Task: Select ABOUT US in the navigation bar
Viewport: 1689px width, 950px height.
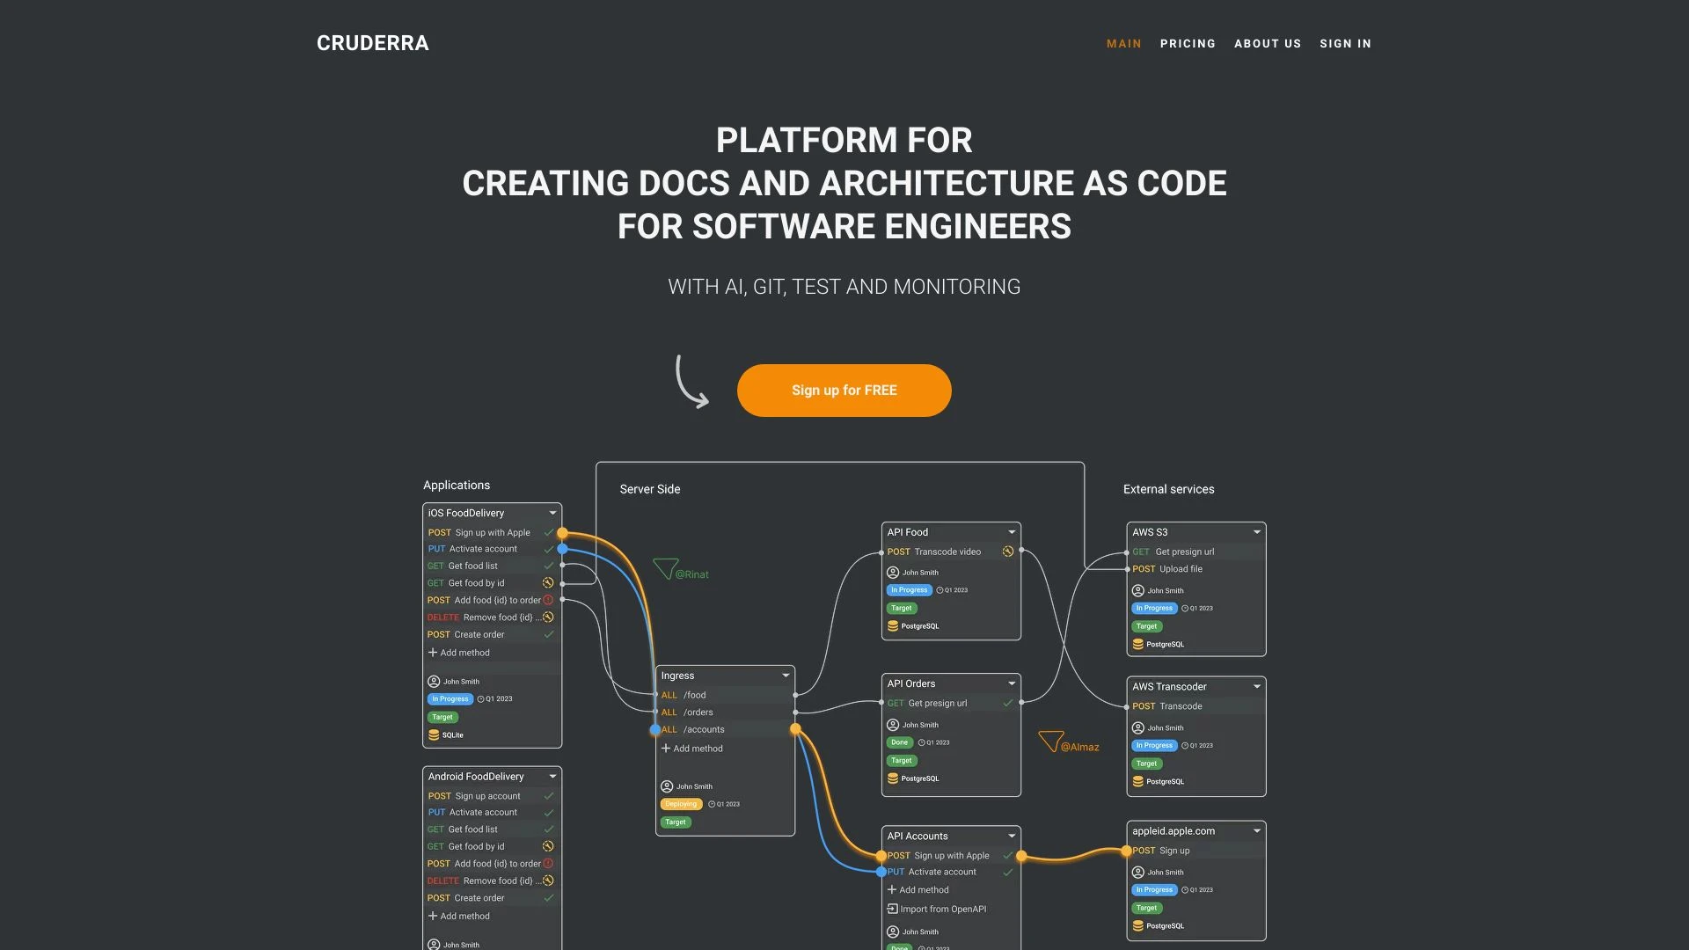Action: pos(1268,43)
